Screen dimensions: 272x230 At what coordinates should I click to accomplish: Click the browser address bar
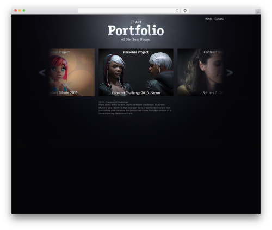point(129,10)
